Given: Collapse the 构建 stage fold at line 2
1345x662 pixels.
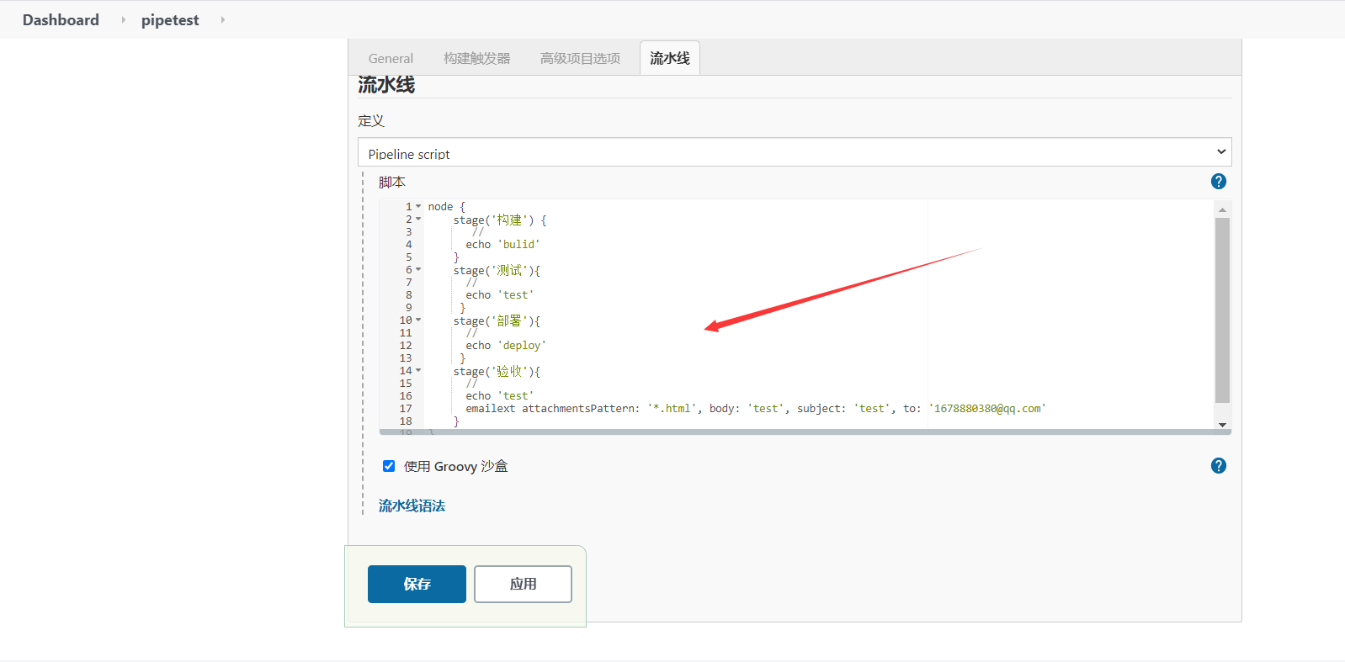Looking at the screenshot, I should [x=418, y=219].
